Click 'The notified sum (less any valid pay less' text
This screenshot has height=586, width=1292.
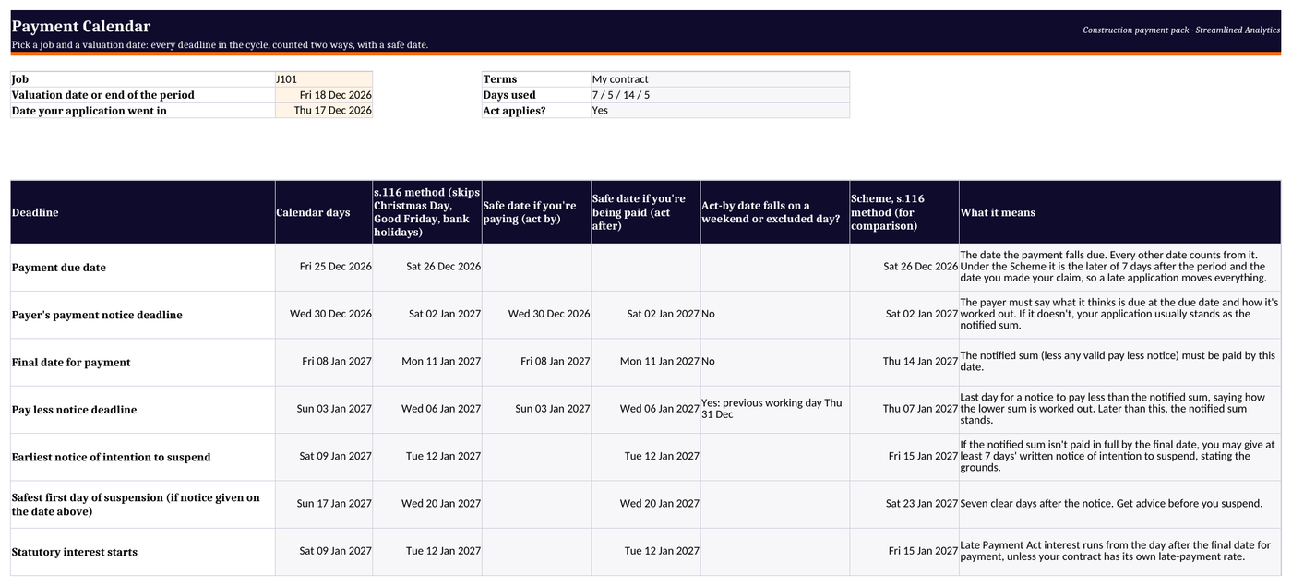1119,362
